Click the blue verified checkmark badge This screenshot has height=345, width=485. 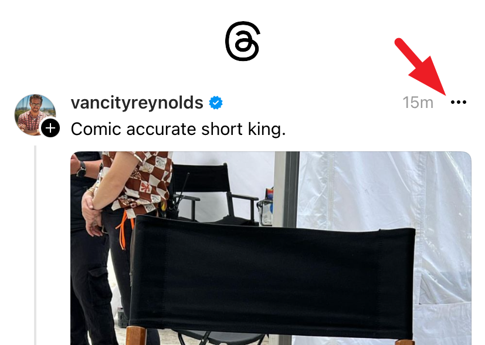pos(216,103)
